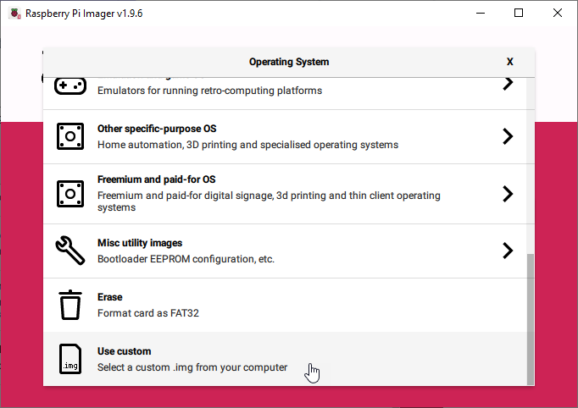Click the 'Freemium and paid-for digital signage' description
This screenshot has width=578, height=408.
pos(269,201)
